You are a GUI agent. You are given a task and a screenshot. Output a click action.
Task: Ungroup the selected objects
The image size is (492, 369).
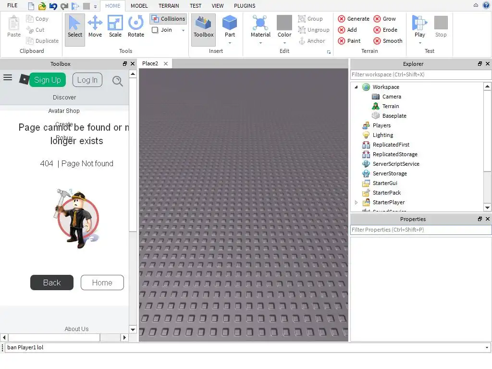point(314,30)
